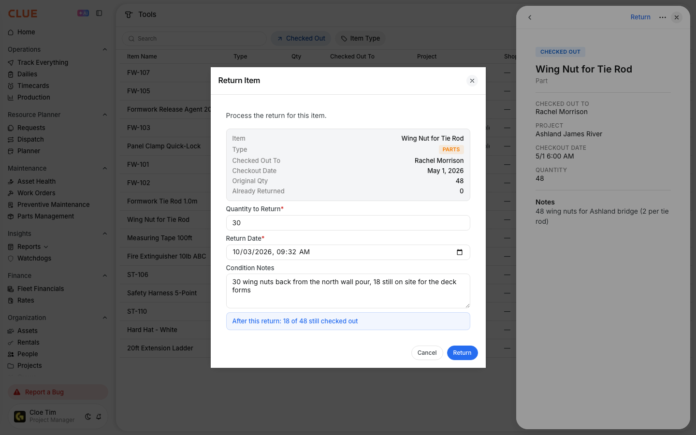
Task: Collapse the Insights section
Action: pyautogui.click(x=105, y=233)
